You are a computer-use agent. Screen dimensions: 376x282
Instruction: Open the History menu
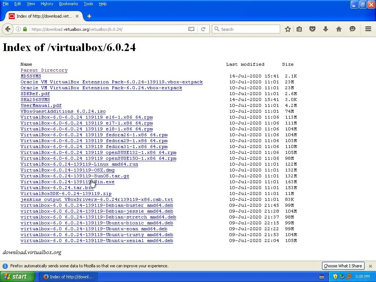coord(47,4)
